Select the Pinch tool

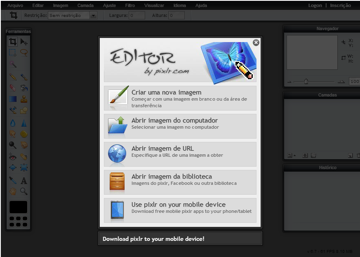click(24, 167)
